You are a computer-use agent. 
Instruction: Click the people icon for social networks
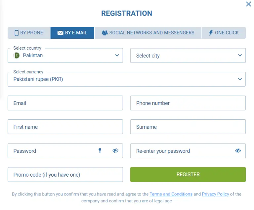click(105, 33)
